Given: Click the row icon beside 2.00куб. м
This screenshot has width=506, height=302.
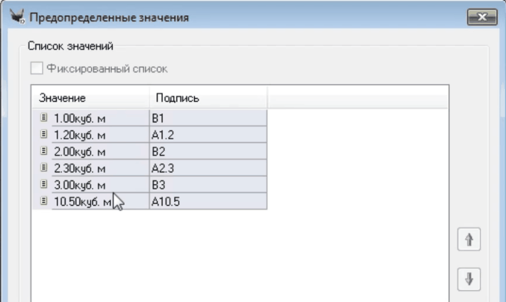Looking at the screenshot, I should tap(44, 152).
